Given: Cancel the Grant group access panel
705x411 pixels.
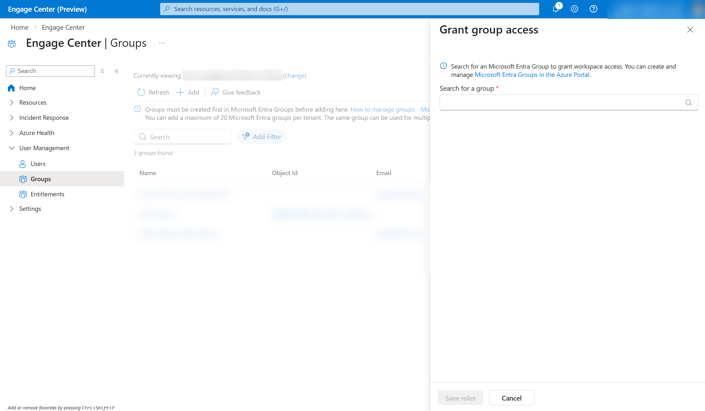Looking at the screenshot, I should tap(512, 398).
